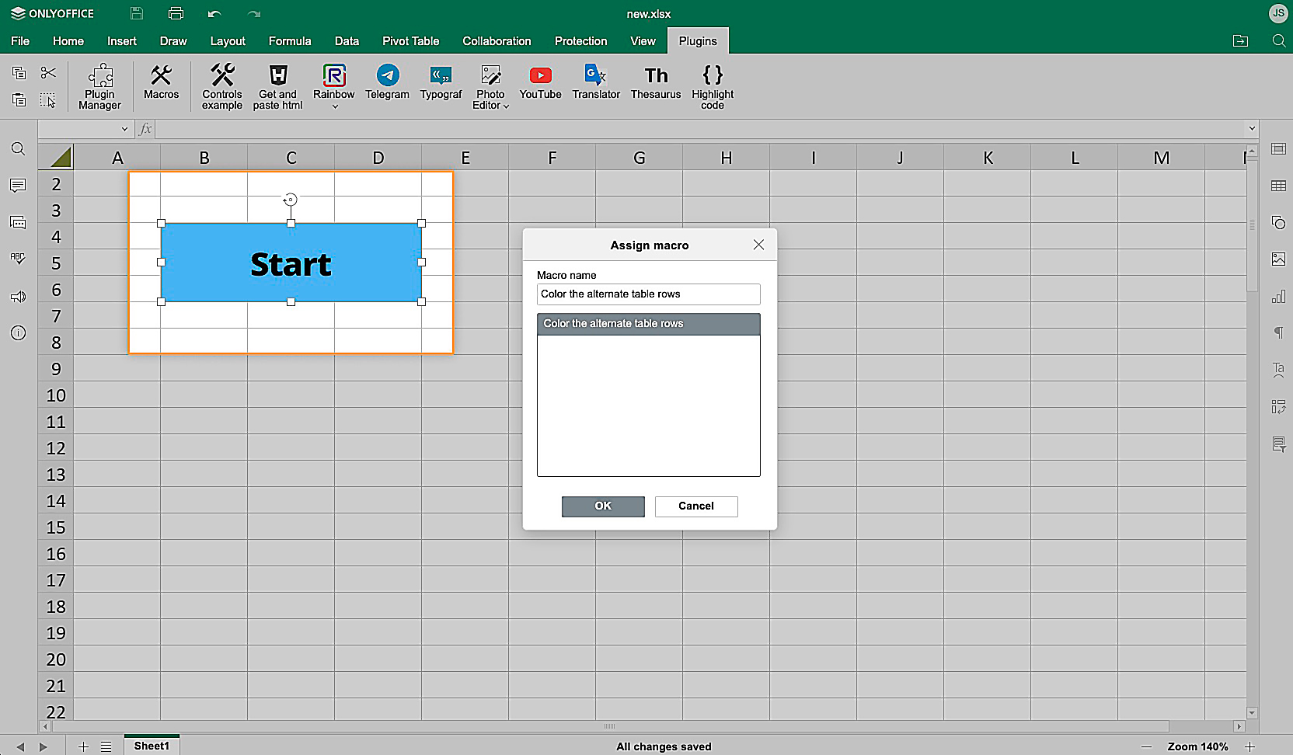The image size is (1293, 755).
Task: Select row 15 header
Action: click(56, 527)
